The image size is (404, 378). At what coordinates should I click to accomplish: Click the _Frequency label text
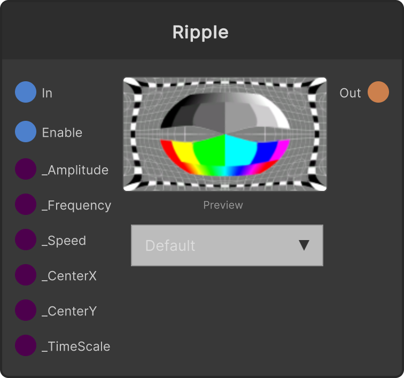click(76, 206)
